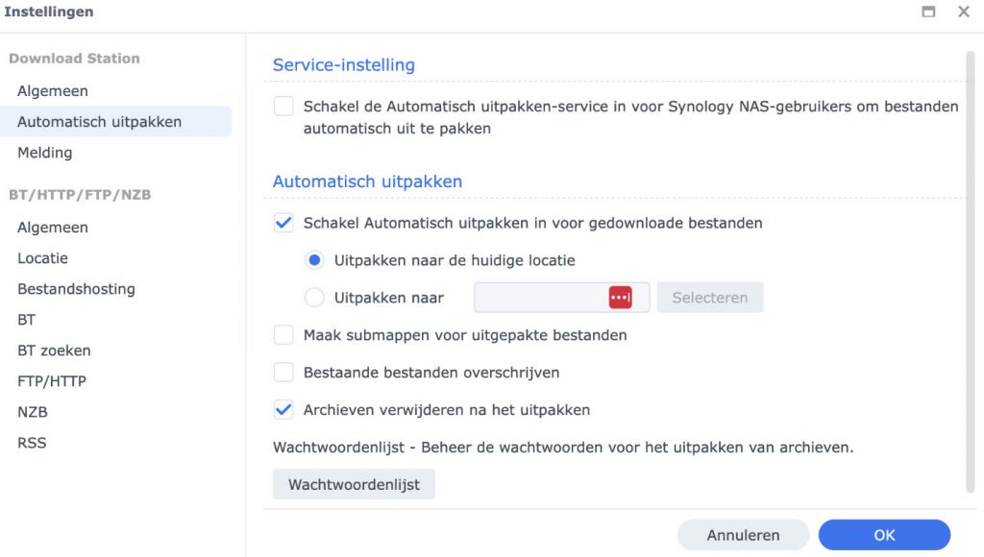Open the Wachtwoordenlijst

354,484
